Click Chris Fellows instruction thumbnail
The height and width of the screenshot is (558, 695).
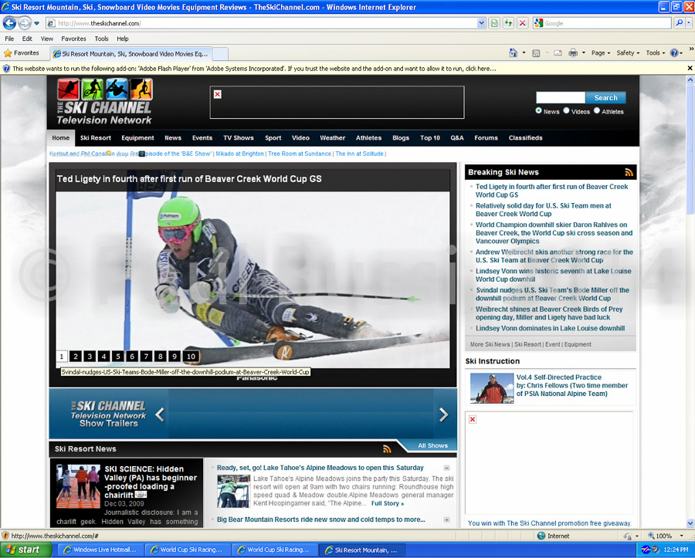[492, 388]
